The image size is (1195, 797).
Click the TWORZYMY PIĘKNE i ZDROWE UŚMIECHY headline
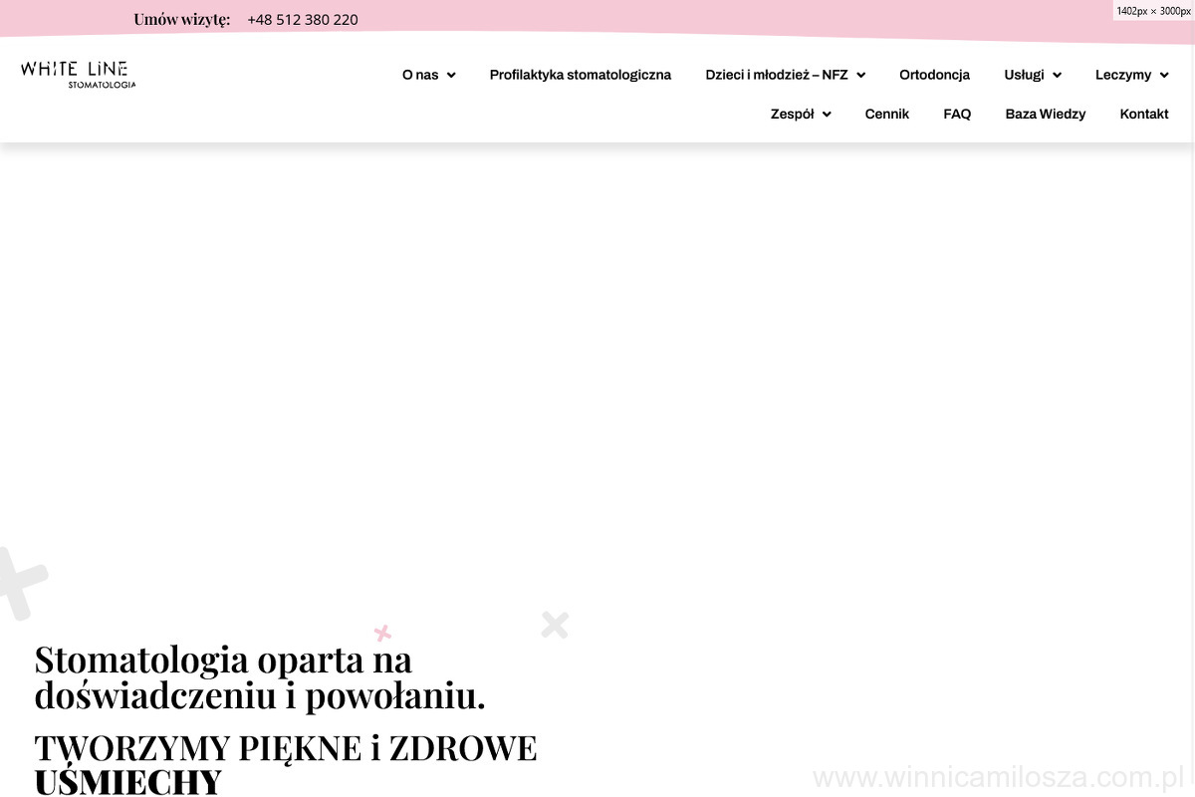click(285, 764)
